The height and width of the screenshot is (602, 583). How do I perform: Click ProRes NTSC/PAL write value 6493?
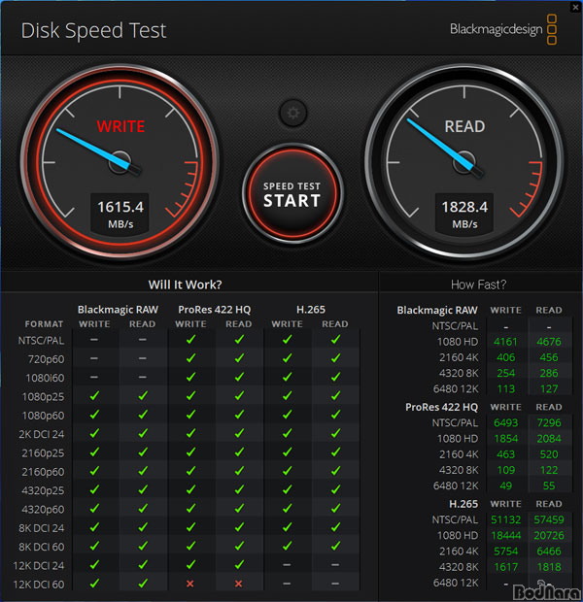pos(506,422)
